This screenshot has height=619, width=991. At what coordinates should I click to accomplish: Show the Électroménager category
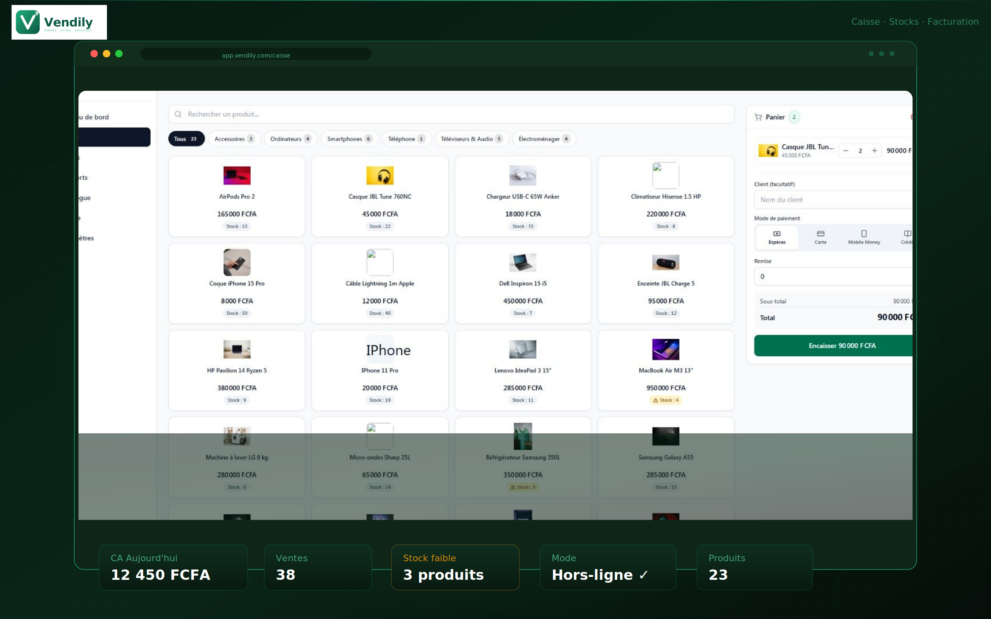coord(544,139)
